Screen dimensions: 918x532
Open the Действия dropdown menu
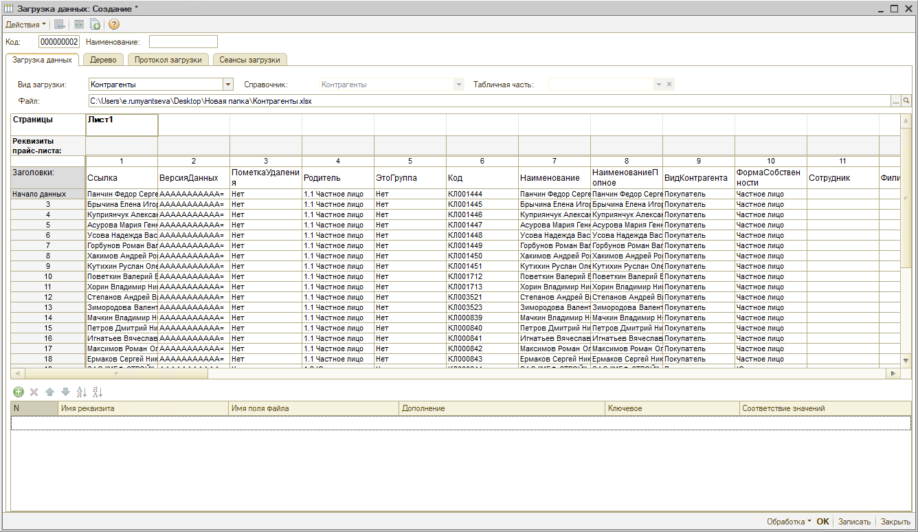pyautogui.click(x=25, y=25)
